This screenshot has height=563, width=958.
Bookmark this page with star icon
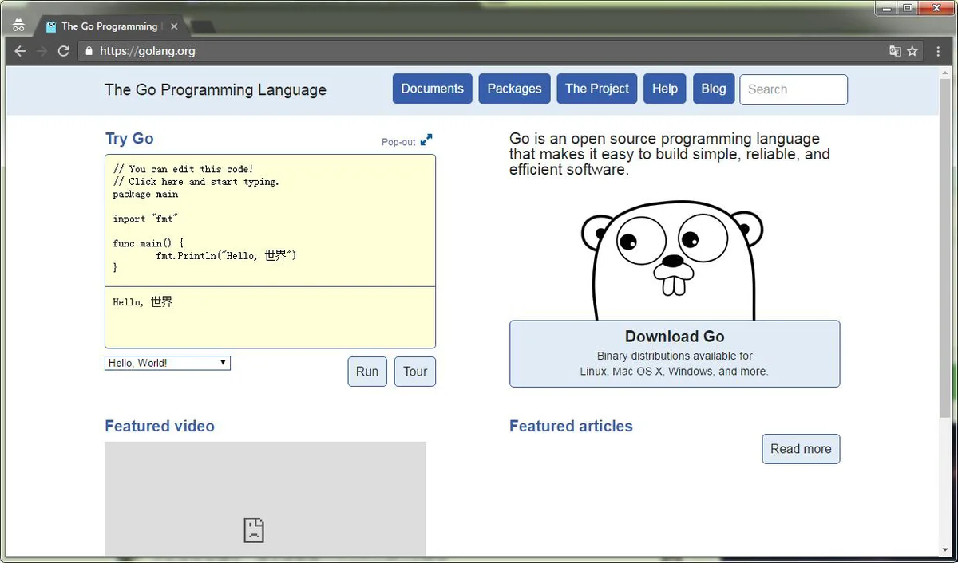[912, 51]
